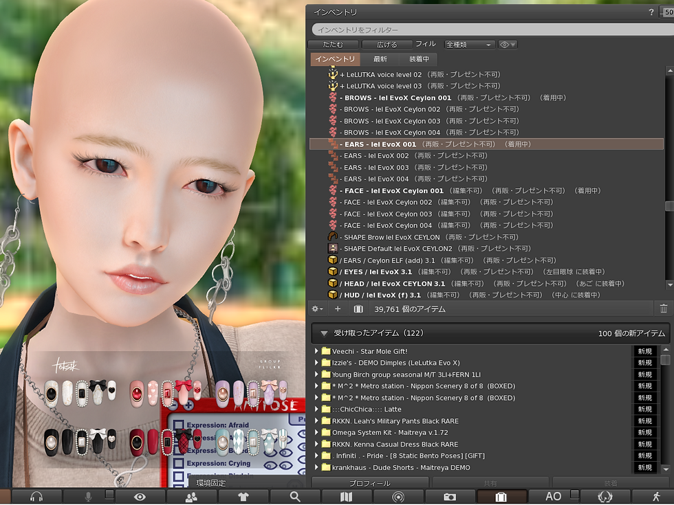
Task: Select SHAPE Brow lel EvoX CEYLON item
Action: pyautogui.click(x=487, y=237)
